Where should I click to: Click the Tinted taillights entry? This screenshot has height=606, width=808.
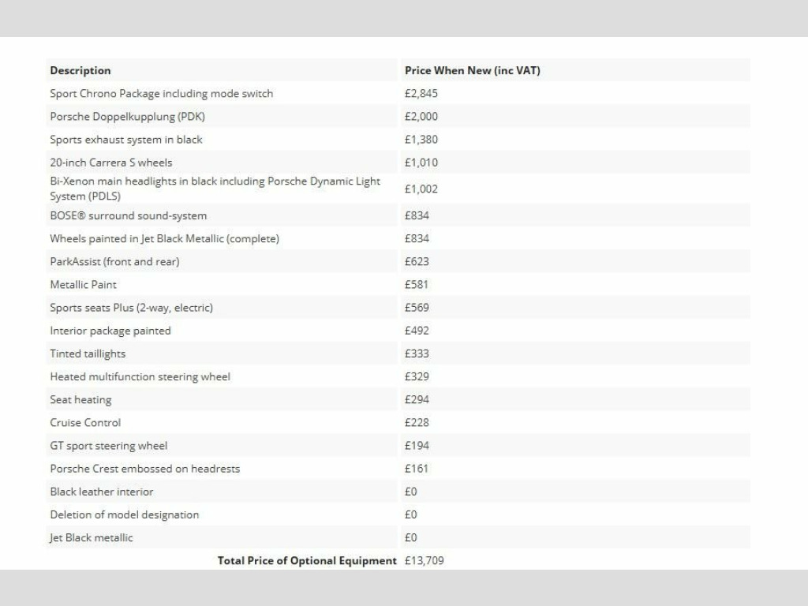(x=88, y=353)
